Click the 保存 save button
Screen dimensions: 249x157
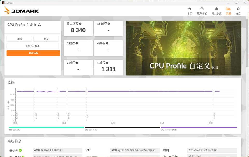[x=46, y=39]
